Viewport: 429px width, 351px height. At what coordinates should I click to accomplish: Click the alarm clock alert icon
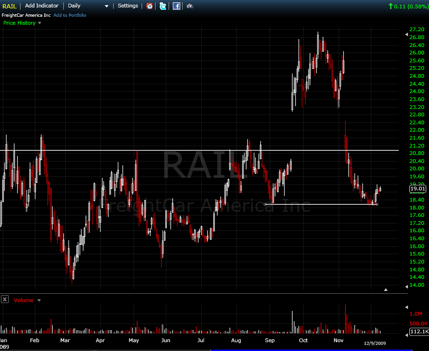[x=150, y=6]
